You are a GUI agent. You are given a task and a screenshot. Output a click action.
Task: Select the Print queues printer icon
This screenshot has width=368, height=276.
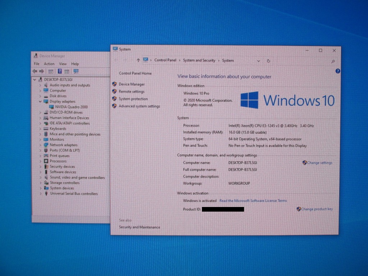click(x=46, y=156)
